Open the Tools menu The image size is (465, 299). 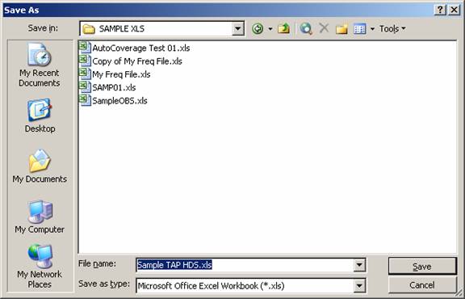[392, 29]
